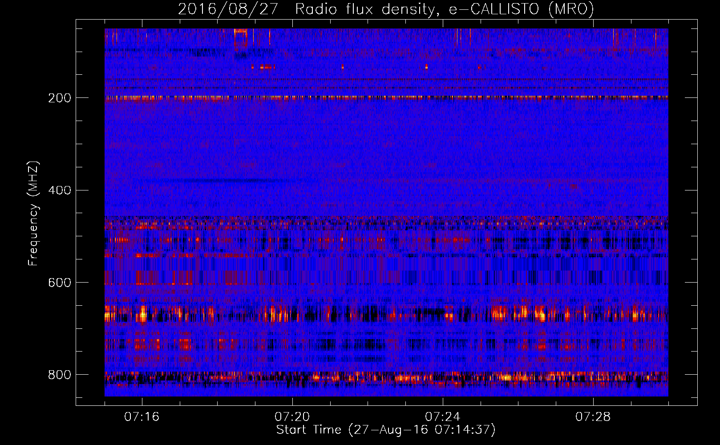The width and height of the screenshot is (720, 445).
Task: Click the plot title 'Radio flux density, e-CALLISTO (MRO)'
Action: [x=444, y=9]
